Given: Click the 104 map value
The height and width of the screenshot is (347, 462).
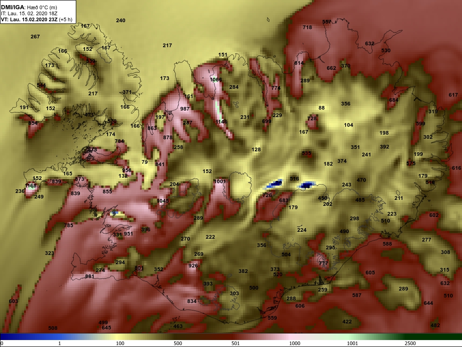Looking at the screenshot, I should pos(348,125).
